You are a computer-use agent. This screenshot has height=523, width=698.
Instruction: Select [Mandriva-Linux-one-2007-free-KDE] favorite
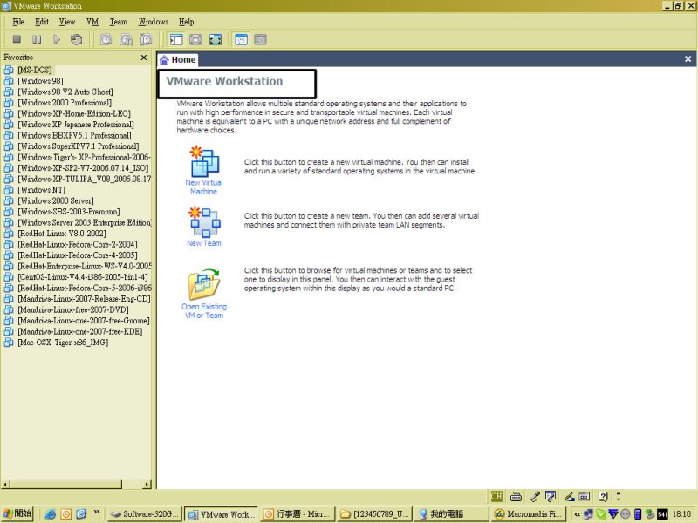[80, 331]
